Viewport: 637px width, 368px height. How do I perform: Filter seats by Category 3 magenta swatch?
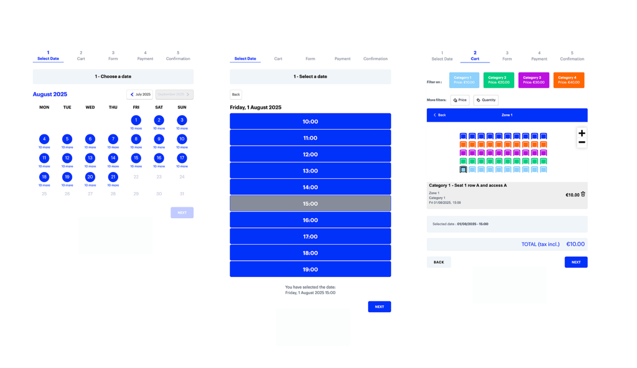click(x=534, y=80)
